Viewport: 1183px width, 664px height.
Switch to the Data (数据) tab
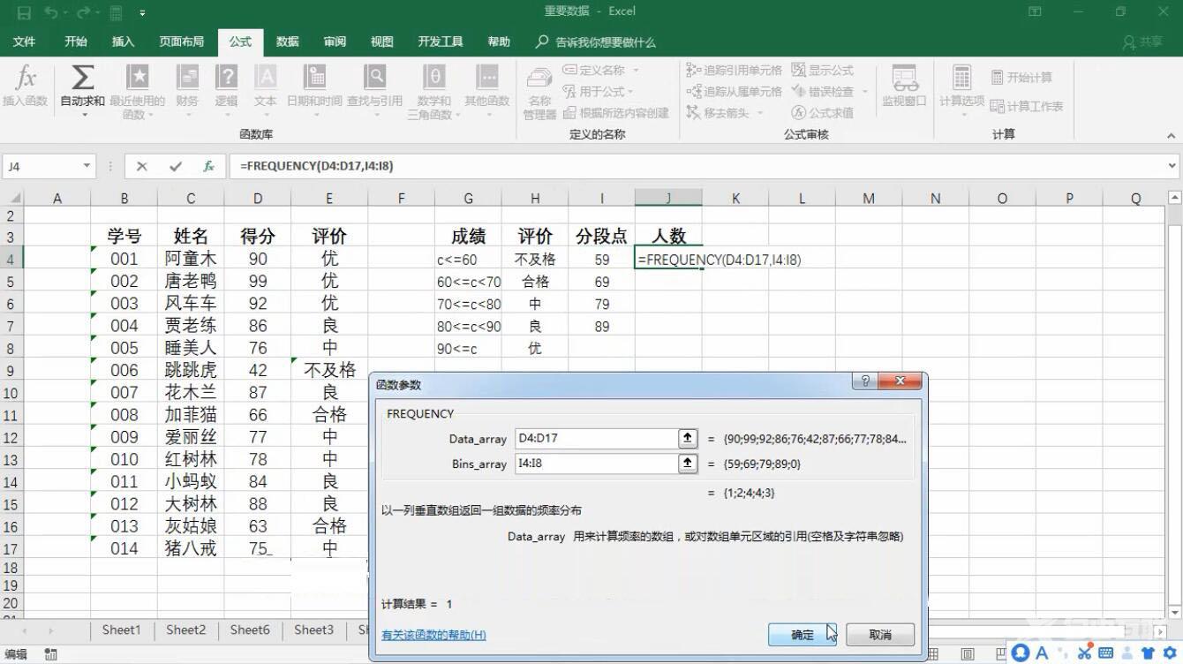point(287,41)
